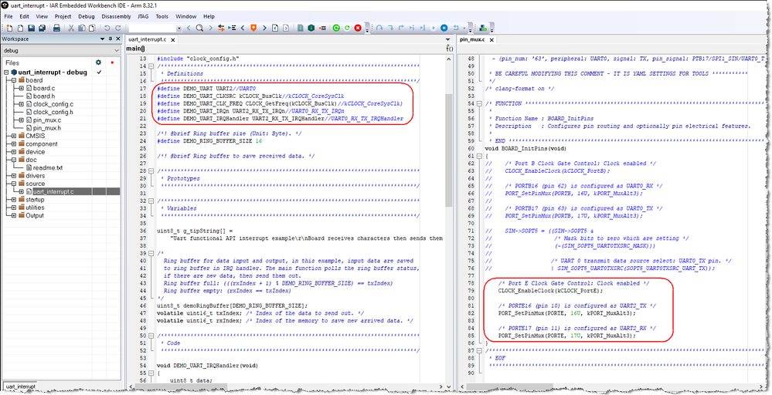Screen dimensions: 772x395
Task: Open the debug configuration dropdown
Action: click(116, 51)
